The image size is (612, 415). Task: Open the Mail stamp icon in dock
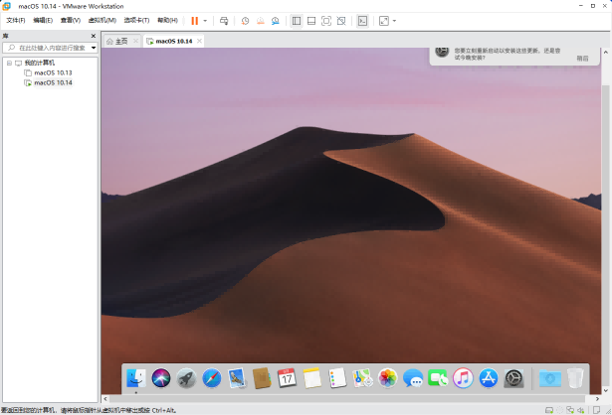point(237,378)
